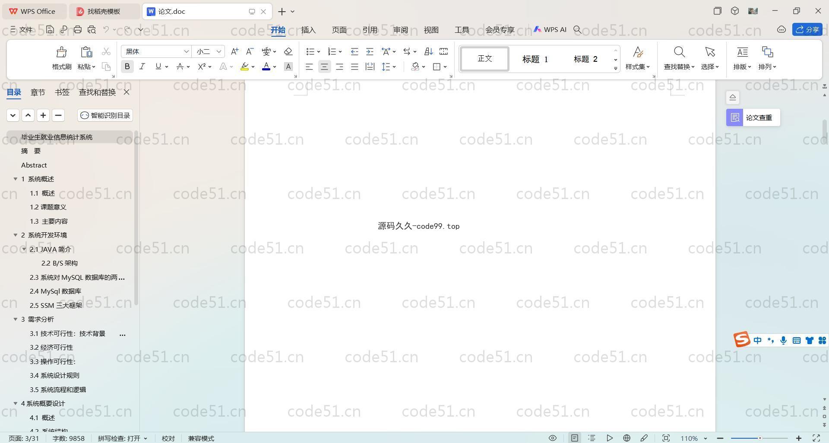Click the Cut scissors icon
829x443 pixels.
coord(106,52)
